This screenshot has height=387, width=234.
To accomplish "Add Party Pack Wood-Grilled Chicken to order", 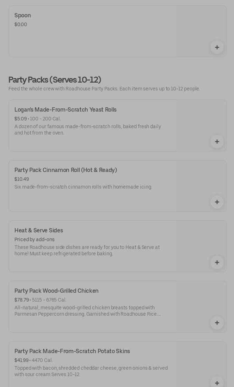I will pos(217,323).
